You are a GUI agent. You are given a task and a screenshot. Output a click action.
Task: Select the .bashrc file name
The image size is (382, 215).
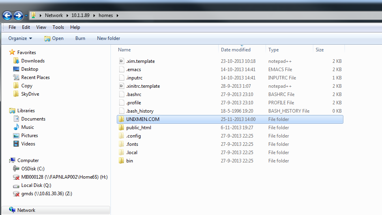point(134,94)
